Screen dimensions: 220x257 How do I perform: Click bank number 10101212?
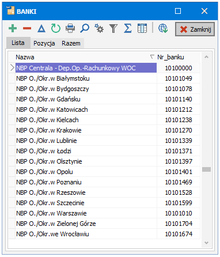(179, 109)
